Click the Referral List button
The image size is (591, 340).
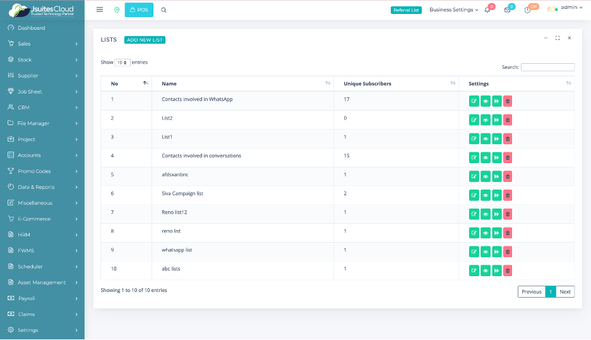point(406,10)
